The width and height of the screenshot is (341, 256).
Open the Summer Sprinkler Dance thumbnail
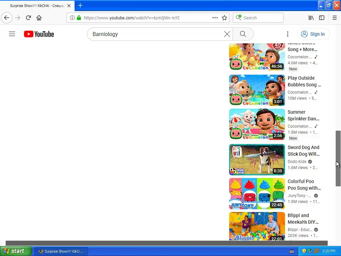(257, 124)
